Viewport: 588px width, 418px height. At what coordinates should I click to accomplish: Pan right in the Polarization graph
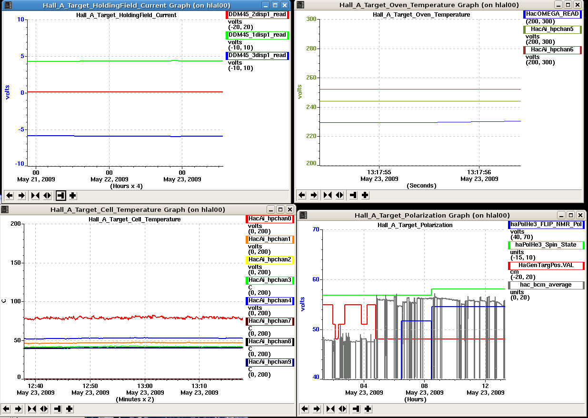317,409
